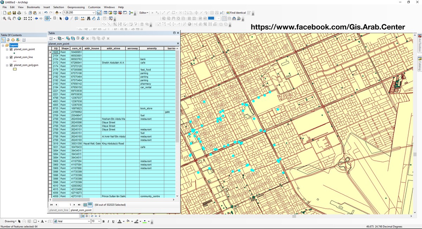This screenshot has height=229, width=422.
Task: Select the Zoom In tool
Action: 5,18
